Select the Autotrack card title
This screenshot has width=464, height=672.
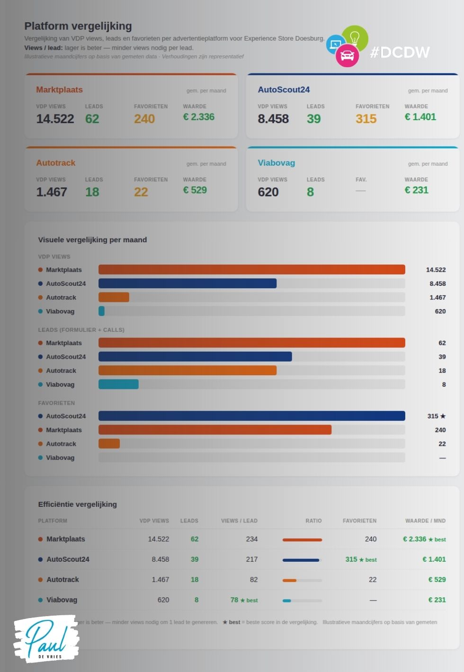point(56,163)
